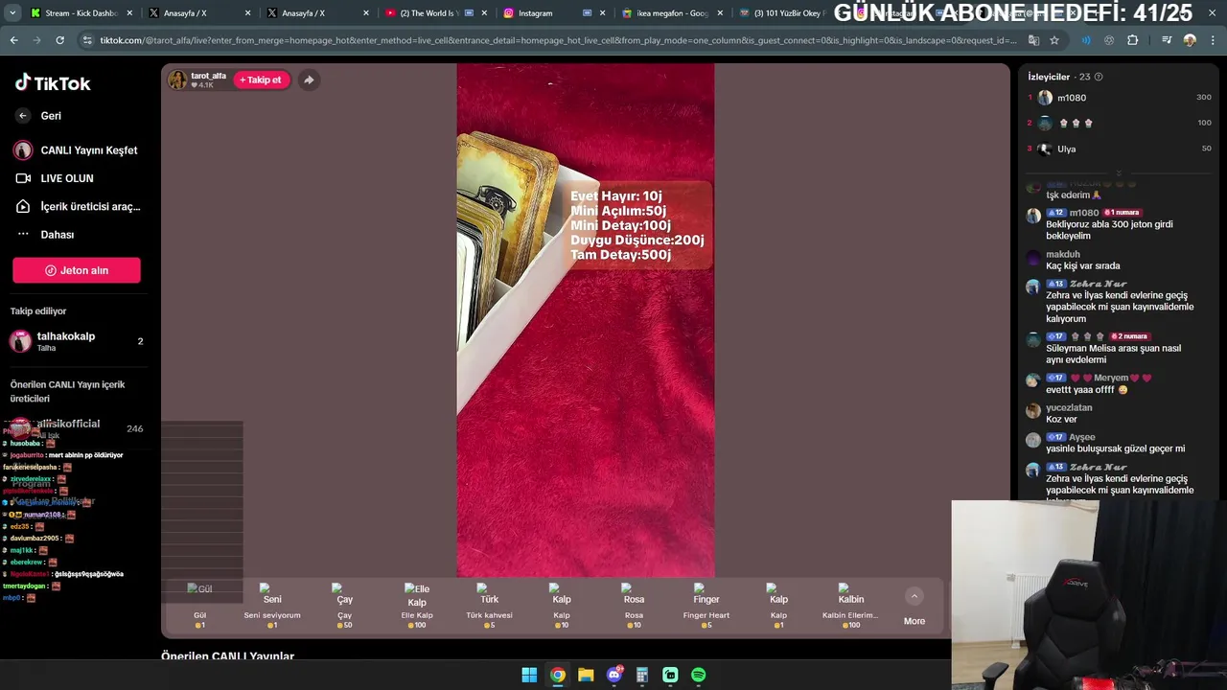Screen dimensions: 1227x690
Task: Open tarot_alfa profile avatar
Action: click(x=177, y=80)
